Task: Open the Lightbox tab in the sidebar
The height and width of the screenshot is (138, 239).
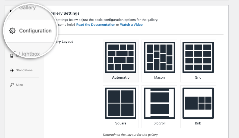Action: 29,54
